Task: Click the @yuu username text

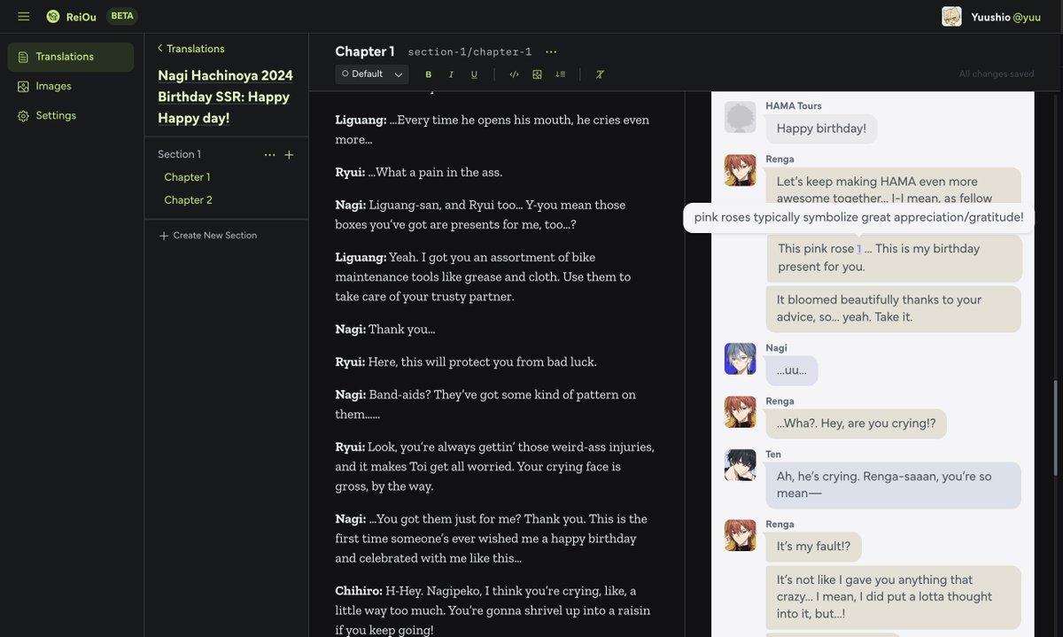Action: point(1027,17)
